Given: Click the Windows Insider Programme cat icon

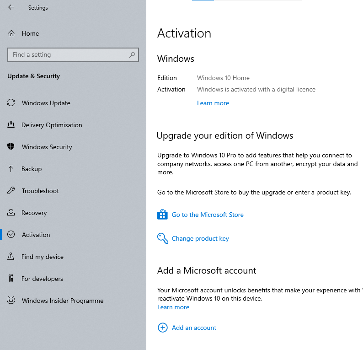Looking at the screenshot, I should (x=11, y=300).
